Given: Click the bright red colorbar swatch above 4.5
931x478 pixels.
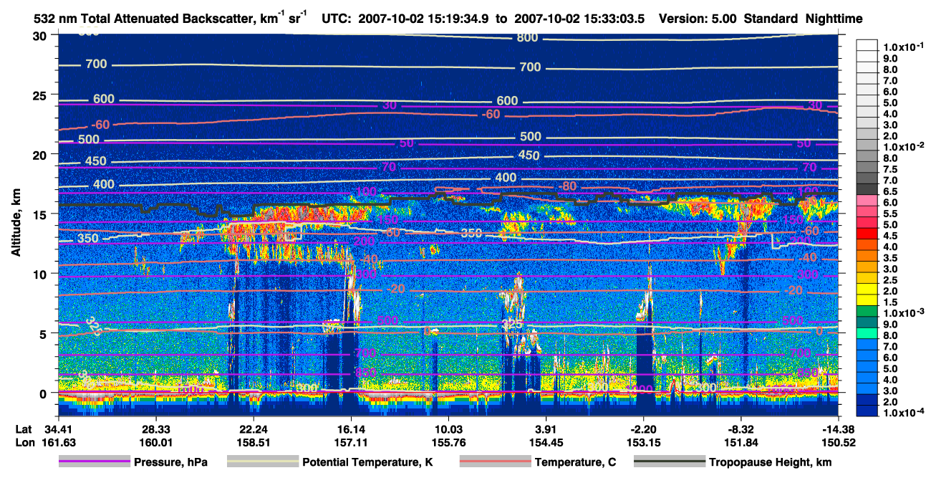Looking at the screenshot, I should click(867, 234).
